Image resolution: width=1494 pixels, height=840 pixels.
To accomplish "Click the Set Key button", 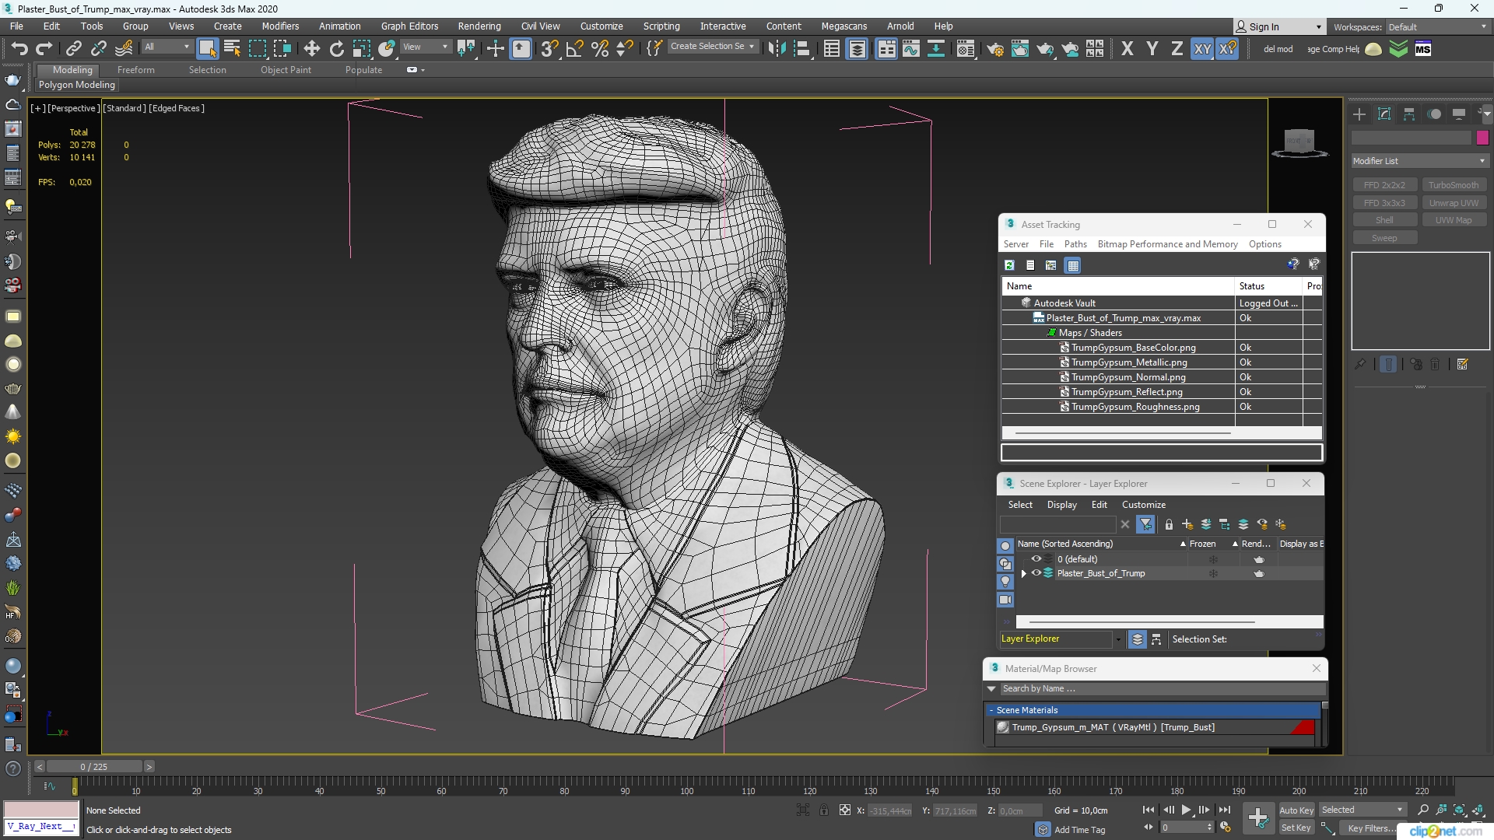I will [x=1296, y=828].
